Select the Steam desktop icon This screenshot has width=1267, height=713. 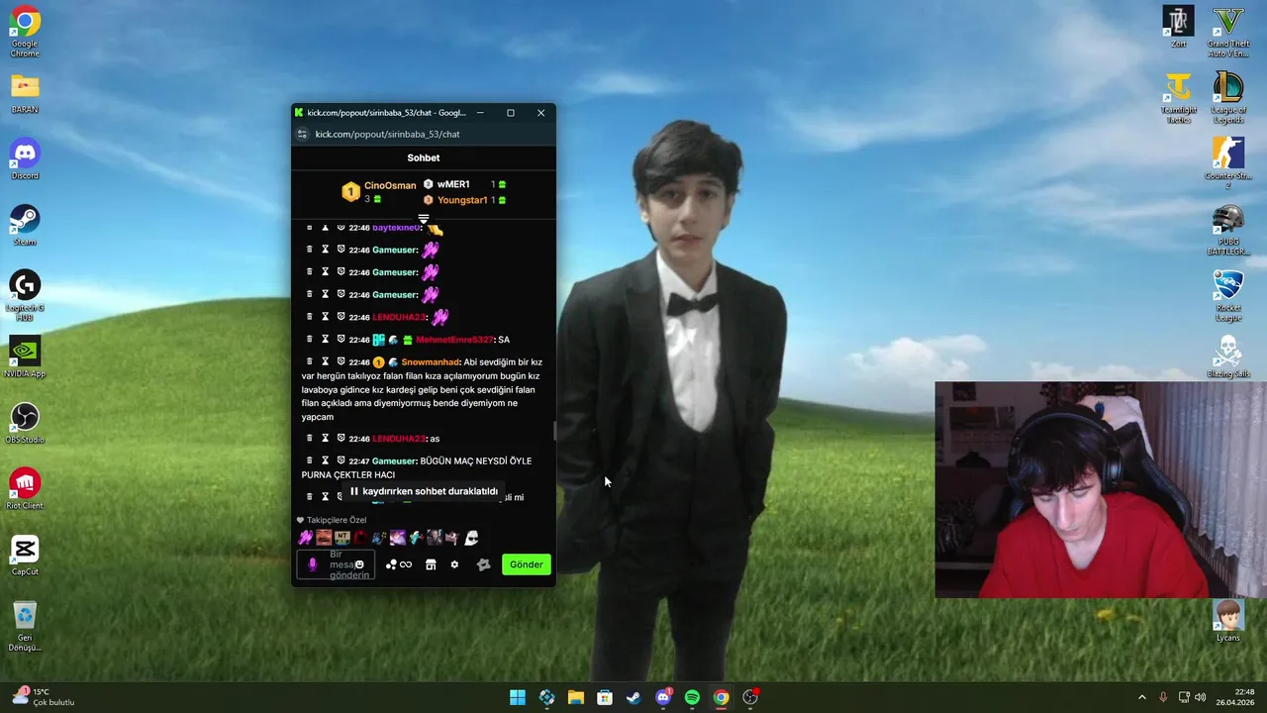pyautogui.click(x=25, y=225)
